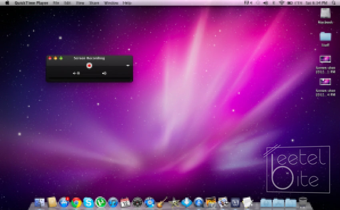Launch Skype from the Dock

(x=88, y=203)
